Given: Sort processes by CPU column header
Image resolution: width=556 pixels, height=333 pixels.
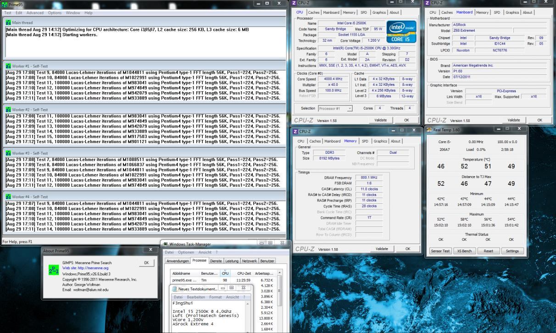Looking at the screenshot, I should coord(225,273).
